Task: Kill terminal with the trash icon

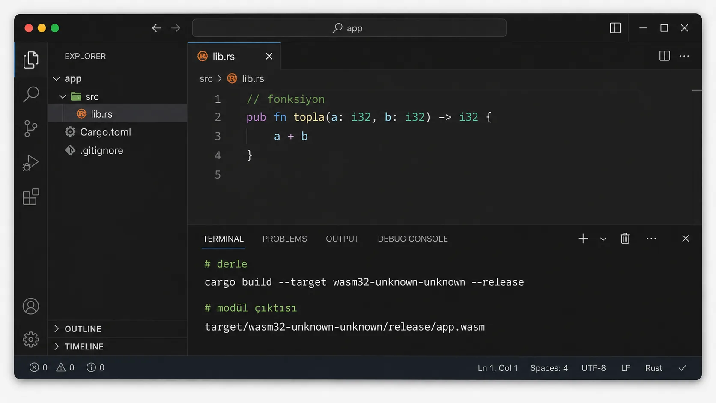Action: pyautogui.click(x=625, y=239)
